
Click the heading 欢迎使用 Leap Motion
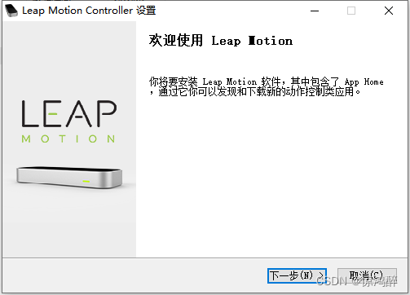click(221, 41)
